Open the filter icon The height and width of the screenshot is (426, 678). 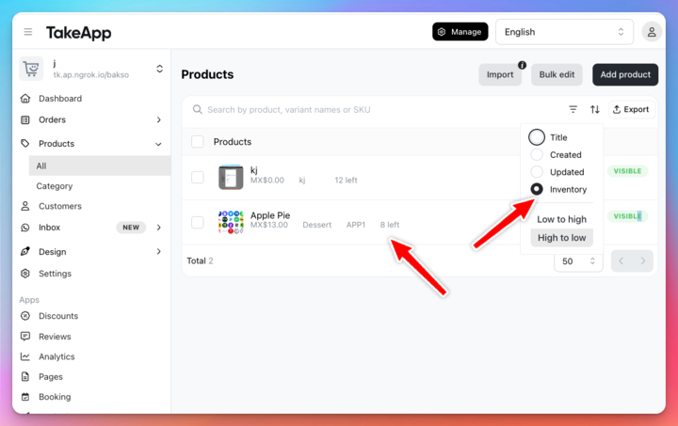573,110
